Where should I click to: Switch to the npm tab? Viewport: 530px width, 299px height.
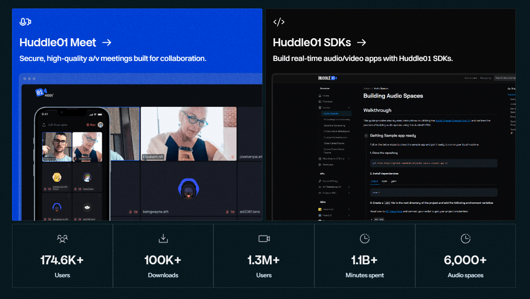click(x=384, y=181)
